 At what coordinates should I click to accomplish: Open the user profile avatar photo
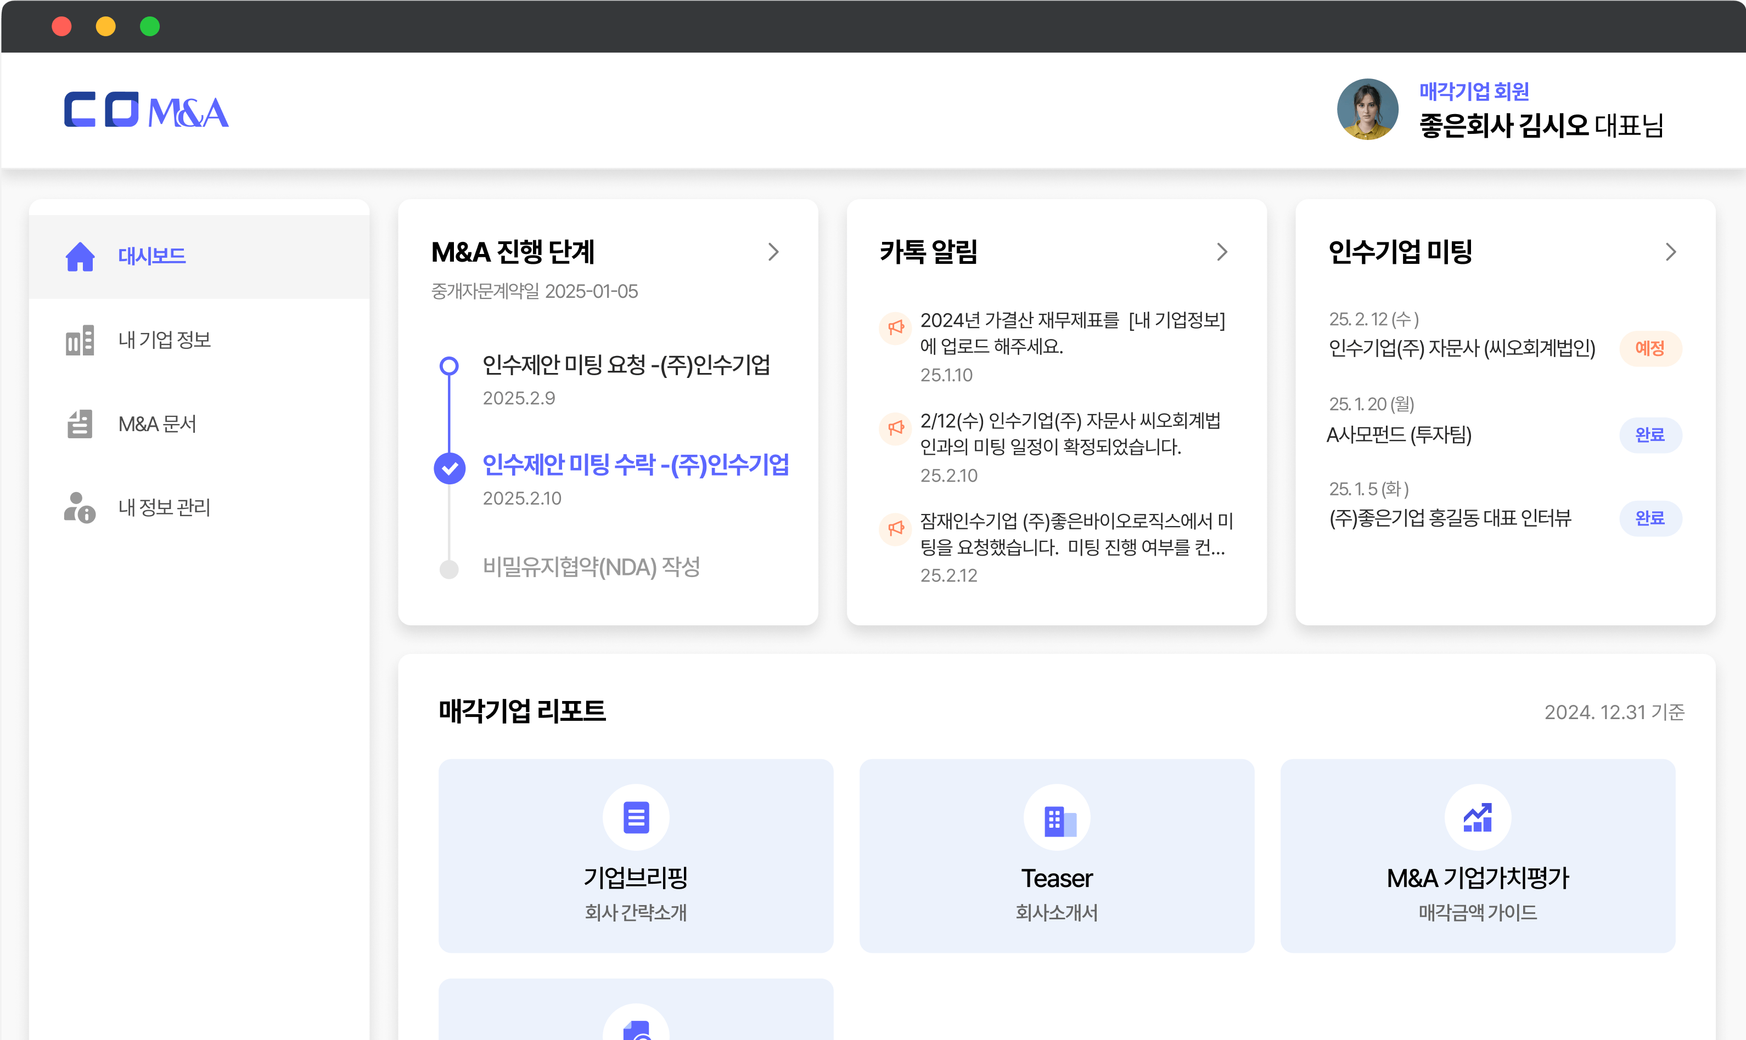[x=1367, y=109]
